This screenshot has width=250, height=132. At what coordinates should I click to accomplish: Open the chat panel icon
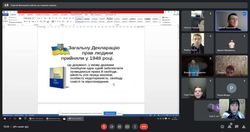tap(237, 127)
